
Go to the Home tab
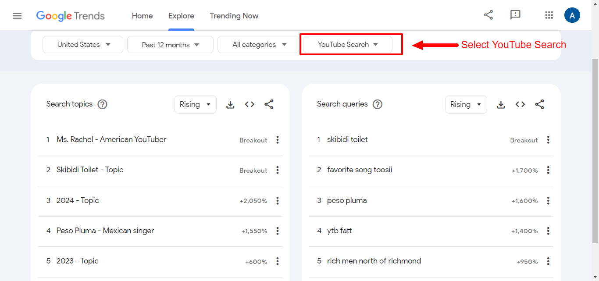coord(143,16)
